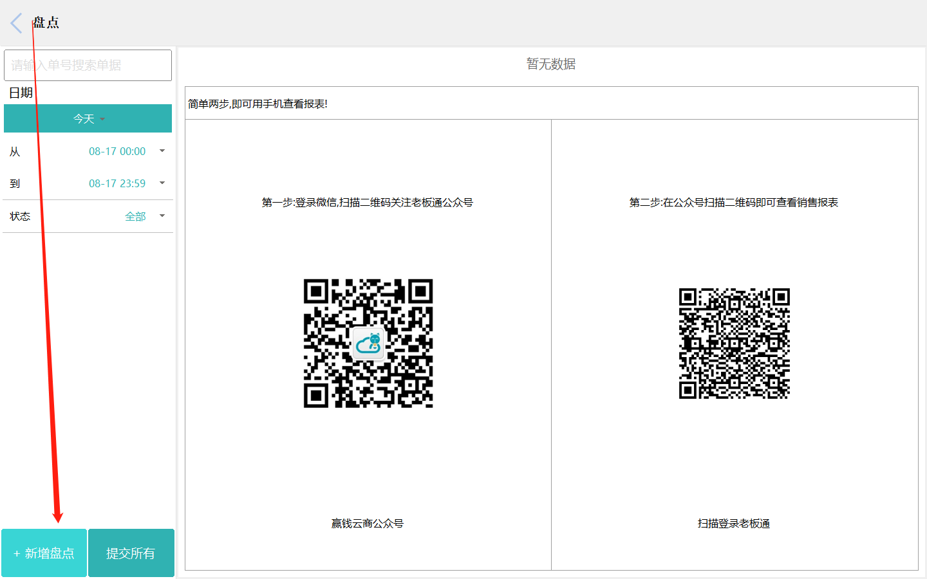Click the 盘点 page title

[x=46, y=23]
